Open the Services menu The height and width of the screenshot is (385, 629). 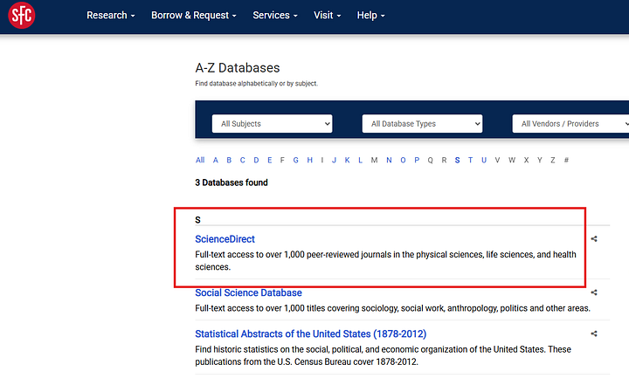275,15
